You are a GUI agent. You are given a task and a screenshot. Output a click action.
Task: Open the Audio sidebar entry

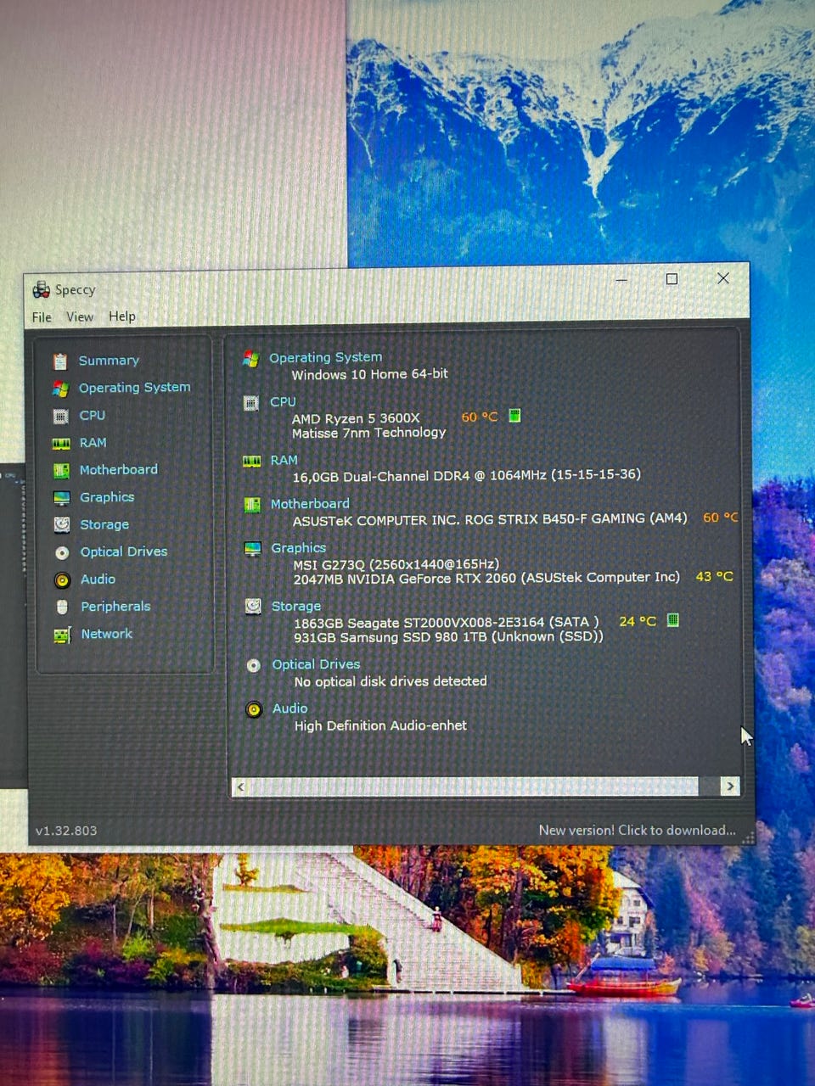(98, 579)
